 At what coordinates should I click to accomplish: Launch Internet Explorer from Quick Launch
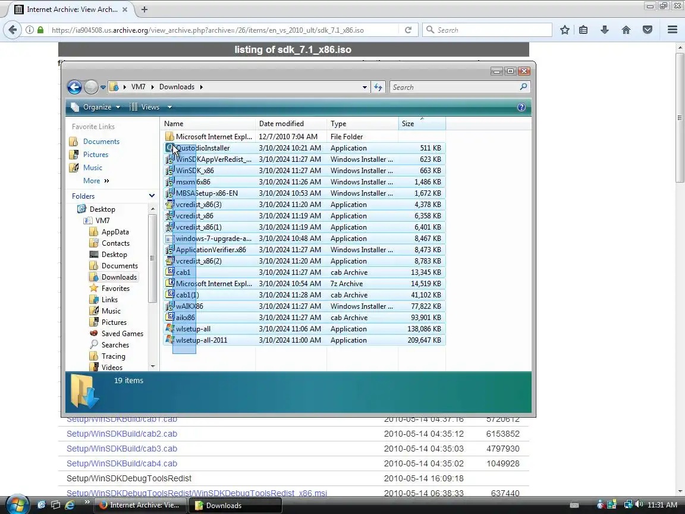pos(69,505)
